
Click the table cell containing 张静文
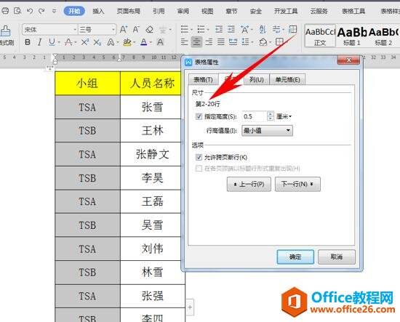click(x=152, y=154)
